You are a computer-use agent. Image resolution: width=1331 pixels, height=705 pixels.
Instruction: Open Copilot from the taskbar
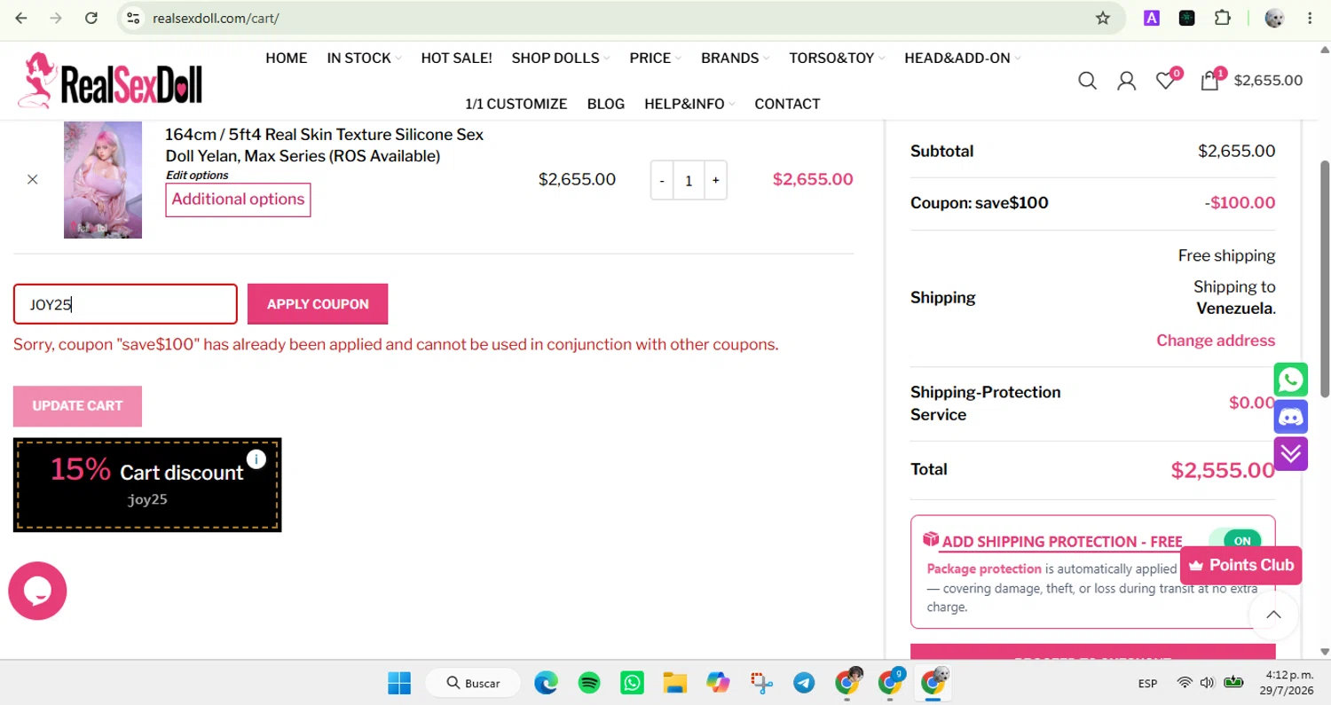coord(718,683)
